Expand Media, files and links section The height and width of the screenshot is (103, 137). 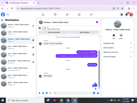118,52
